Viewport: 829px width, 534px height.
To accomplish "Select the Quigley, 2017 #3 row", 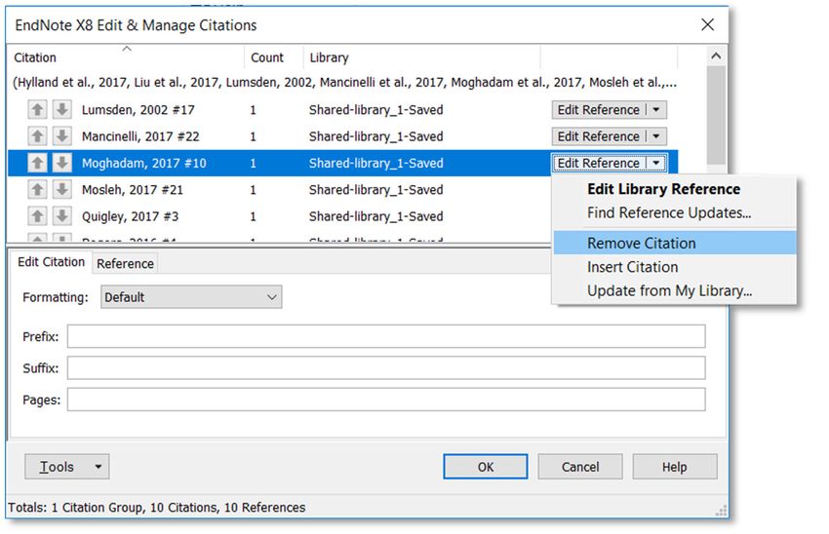I will [x=280, y=216].
